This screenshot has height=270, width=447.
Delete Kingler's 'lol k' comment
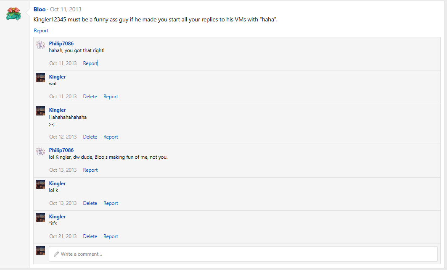tap(90, 203)
